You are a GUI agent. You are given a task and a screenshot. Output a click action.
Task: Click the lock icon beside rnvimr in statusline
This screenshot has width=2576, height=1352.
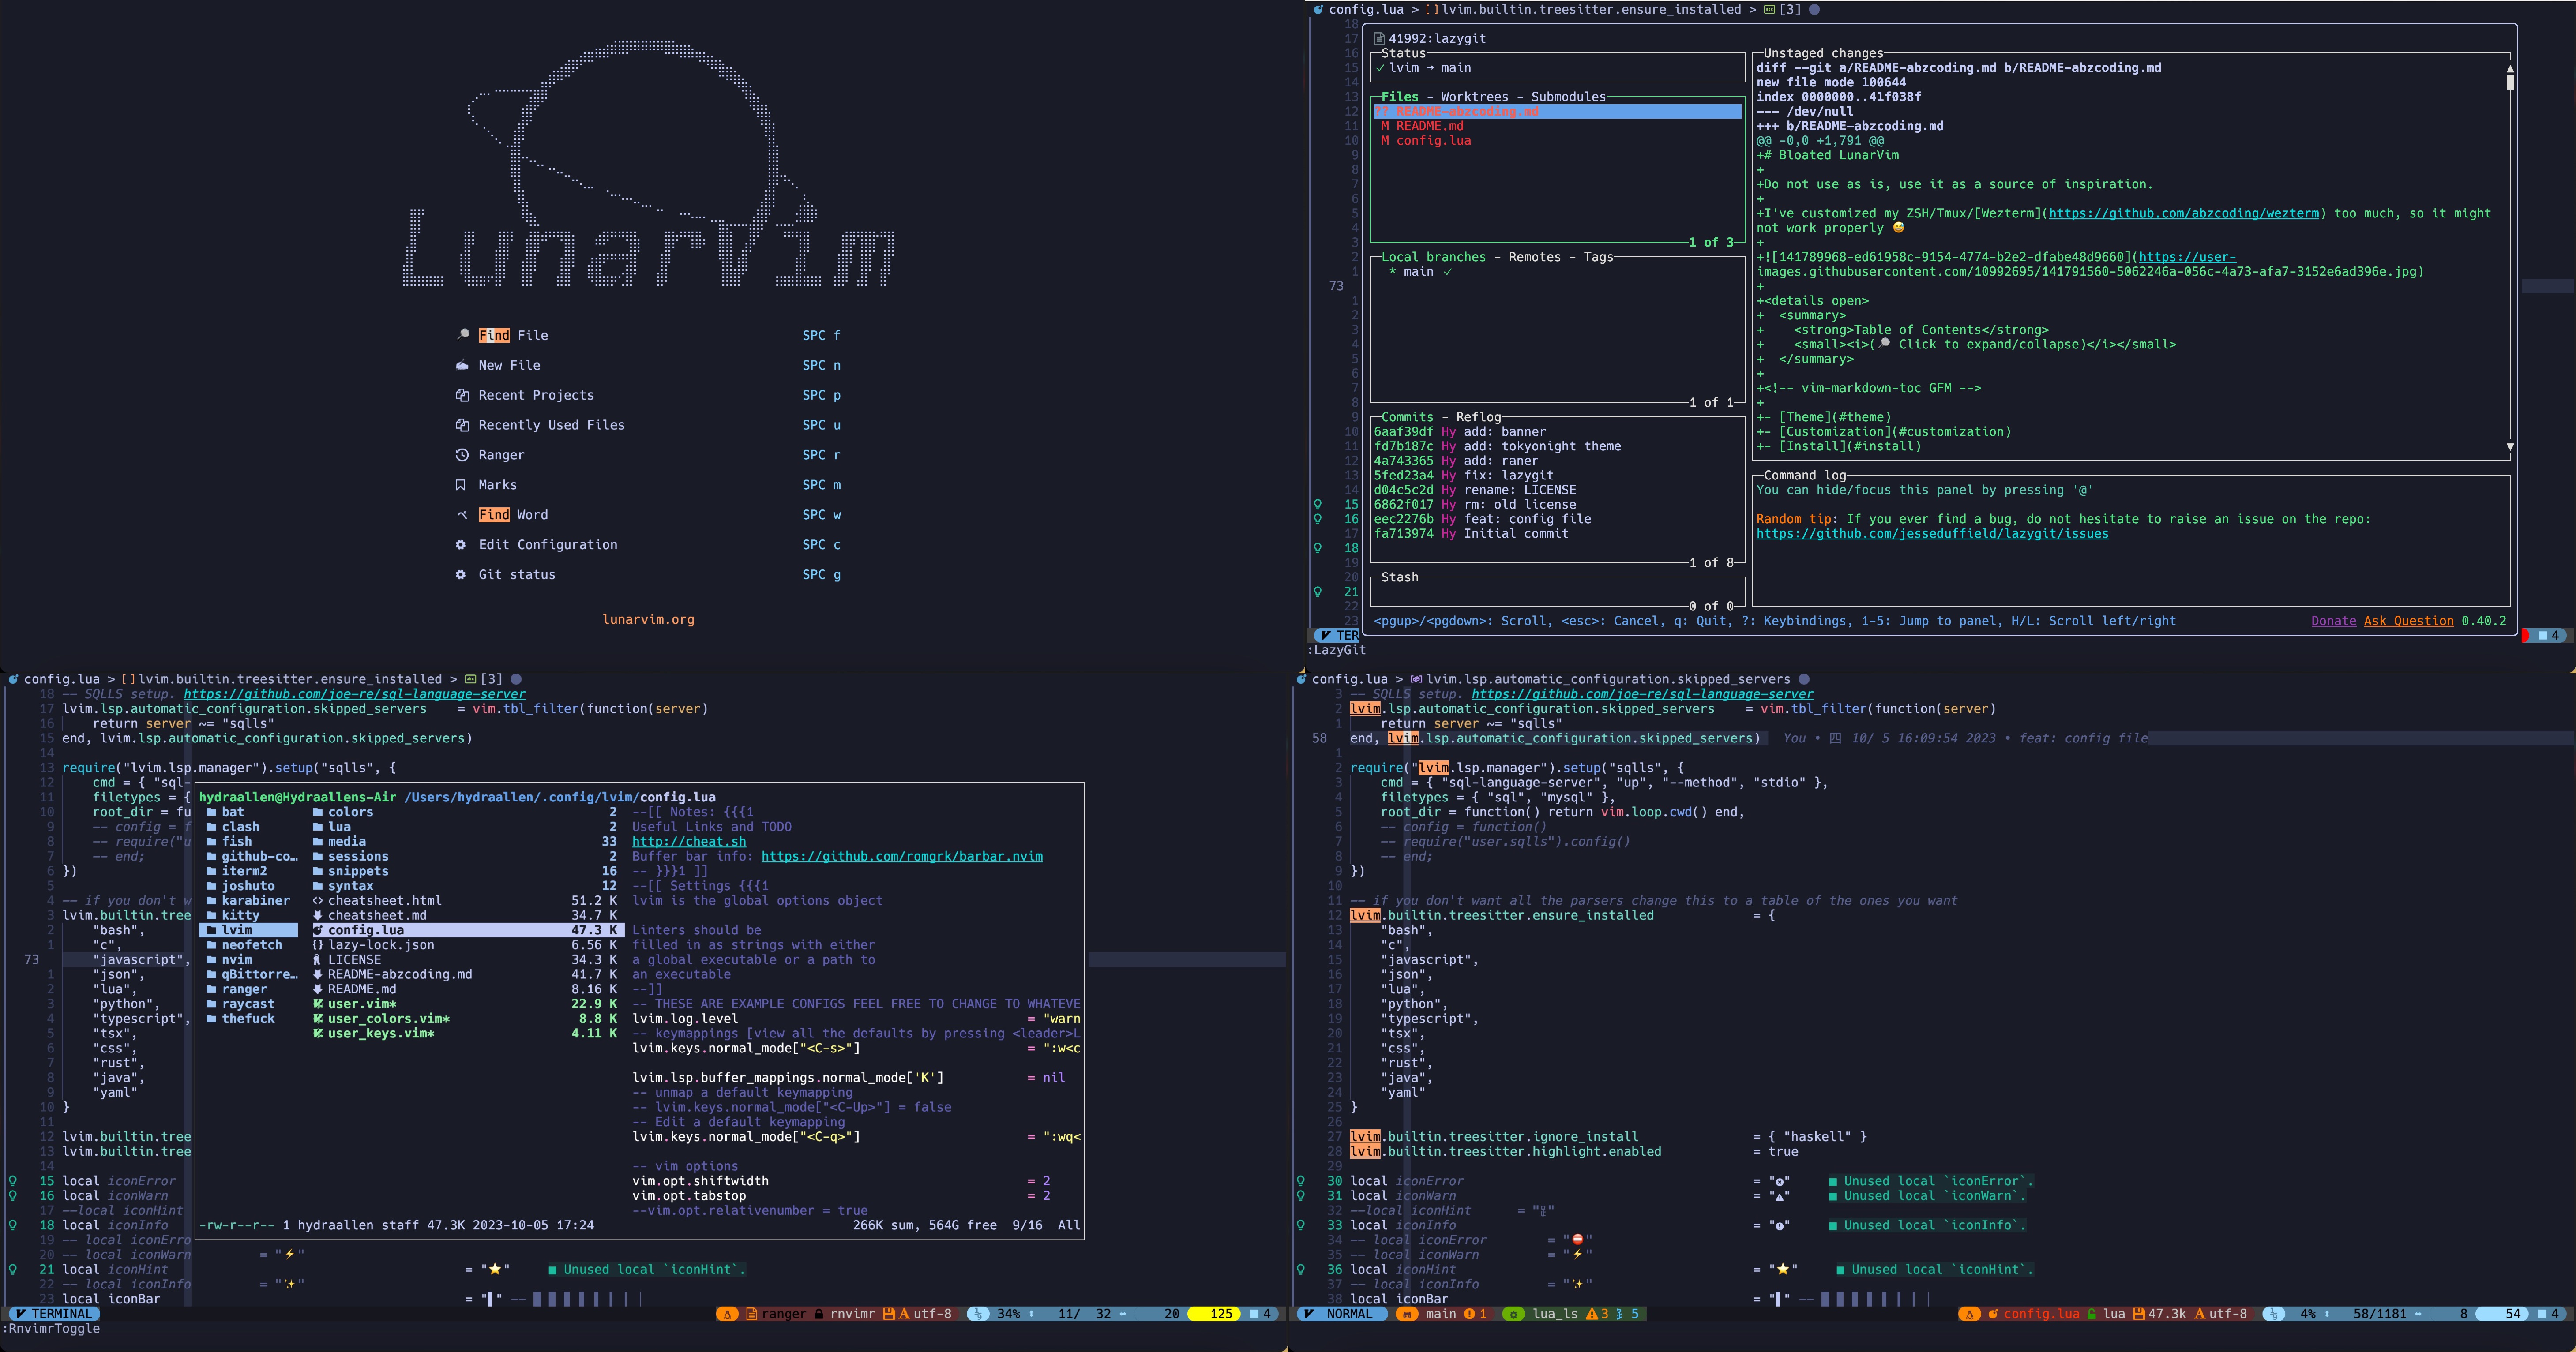pyautogui.click(x=819, y=1314)
